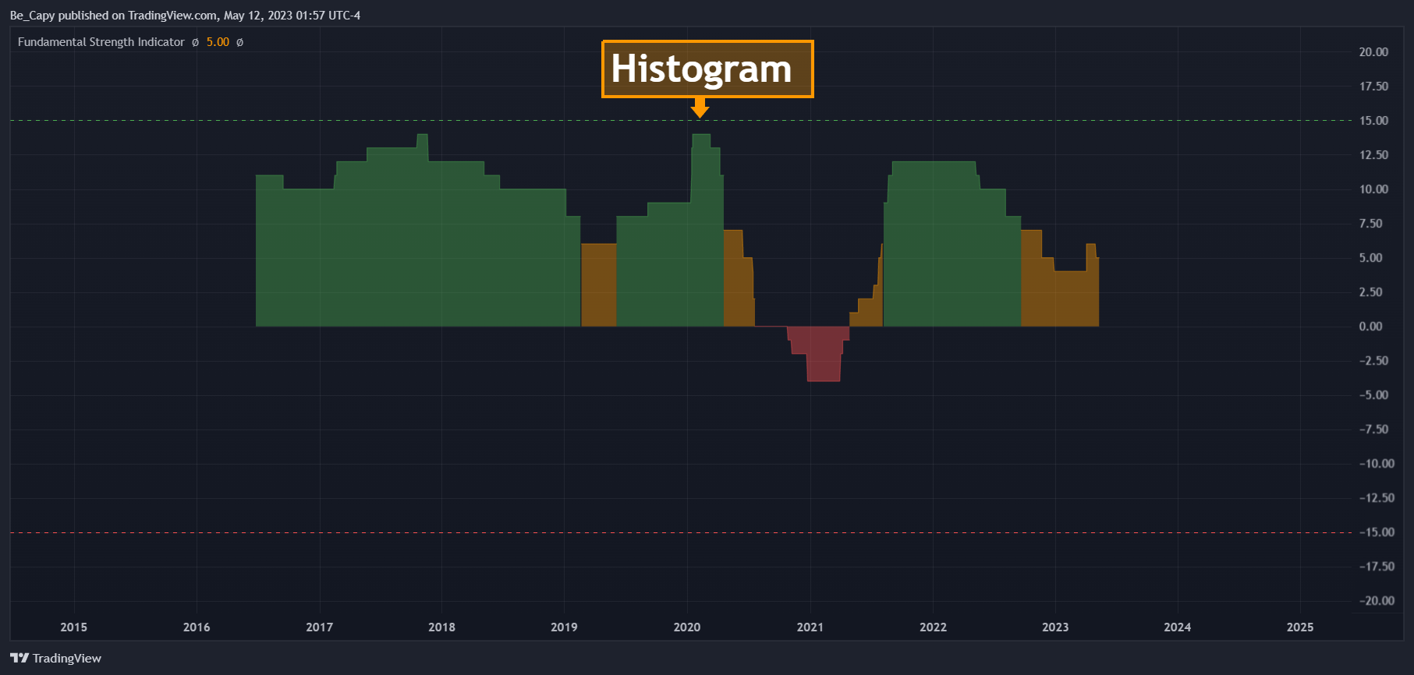Click the green histogram block spanning 2022

[952, 244]
